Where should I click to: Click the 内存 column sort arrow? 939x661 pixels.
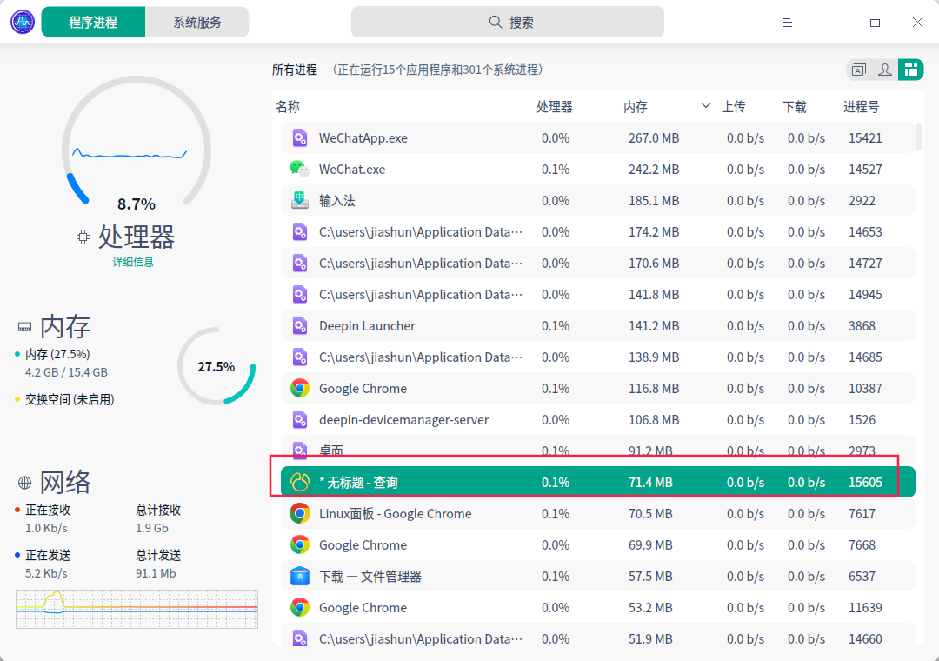pos(706,106)
